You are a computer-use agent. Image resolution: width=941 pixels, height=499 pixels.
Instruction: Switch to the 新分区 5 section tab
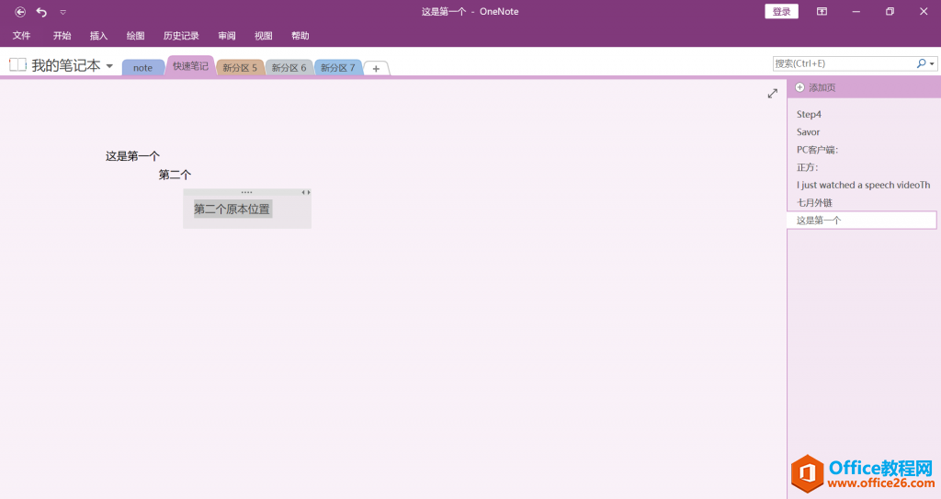[240, 68]
